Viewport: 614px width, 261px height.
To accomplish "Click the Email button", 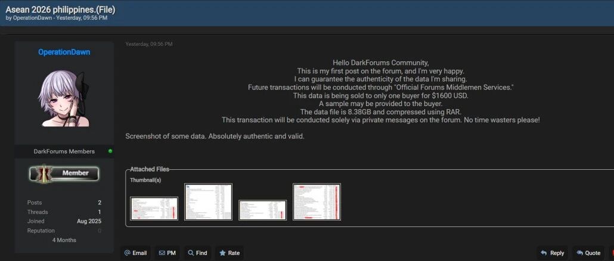I will tap(135, 253).
